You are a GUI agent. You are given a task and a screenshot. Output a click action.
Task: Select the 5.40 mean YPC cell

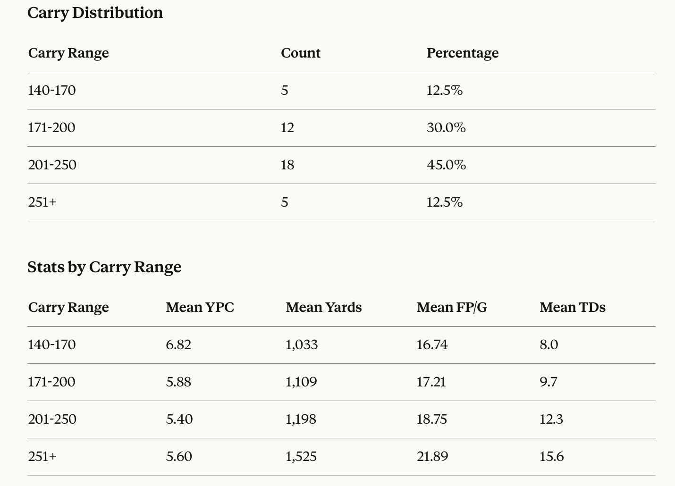179,419
